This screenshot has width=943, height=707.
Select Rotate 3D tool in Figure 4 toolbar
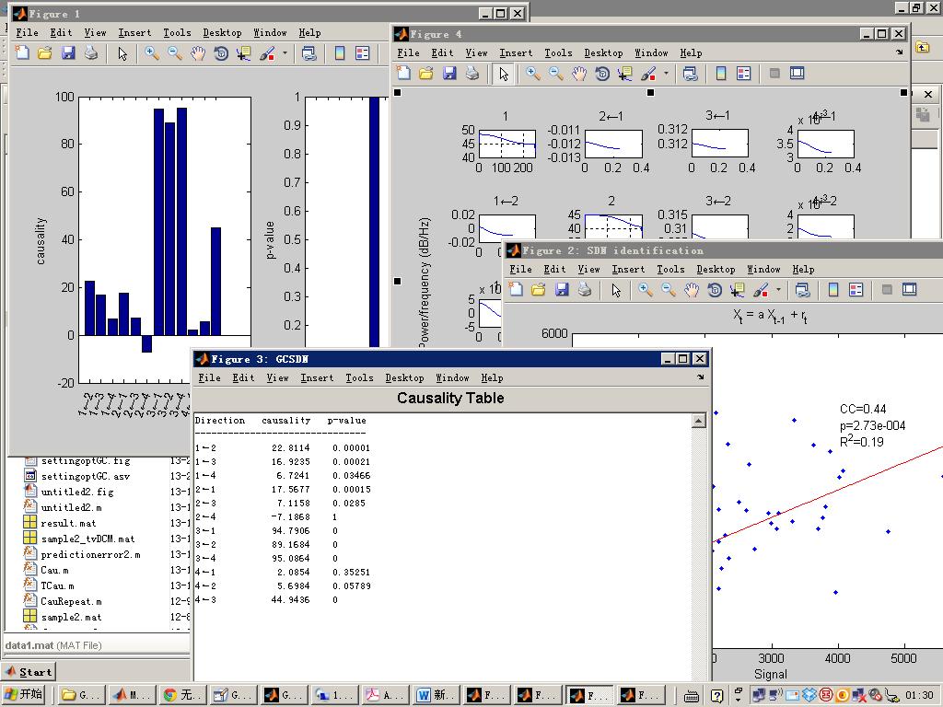pos(602,74)
